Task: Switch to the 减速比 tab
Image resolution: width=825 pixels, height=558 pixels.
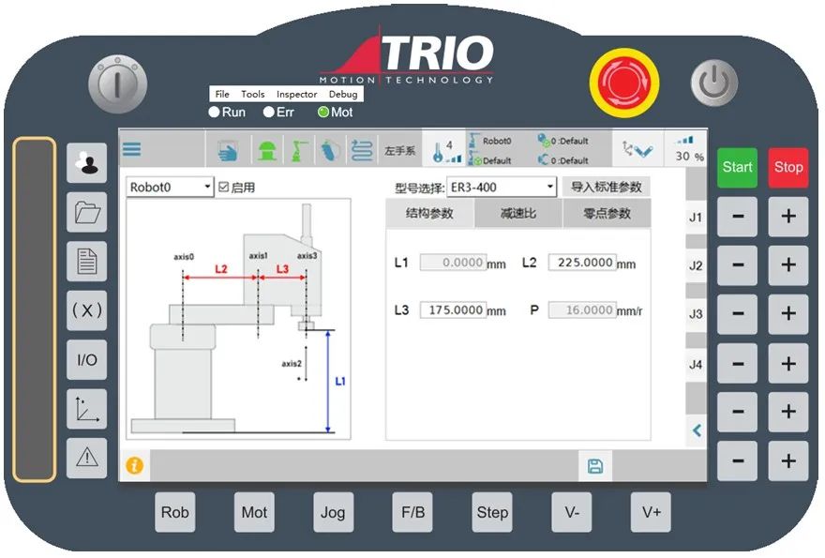Action: coord(518,214)
